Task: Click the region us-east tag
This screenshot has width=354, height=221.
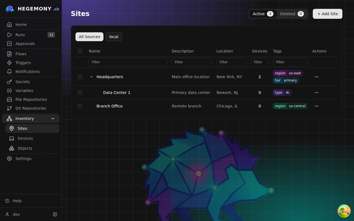Action: coord(288,73)
